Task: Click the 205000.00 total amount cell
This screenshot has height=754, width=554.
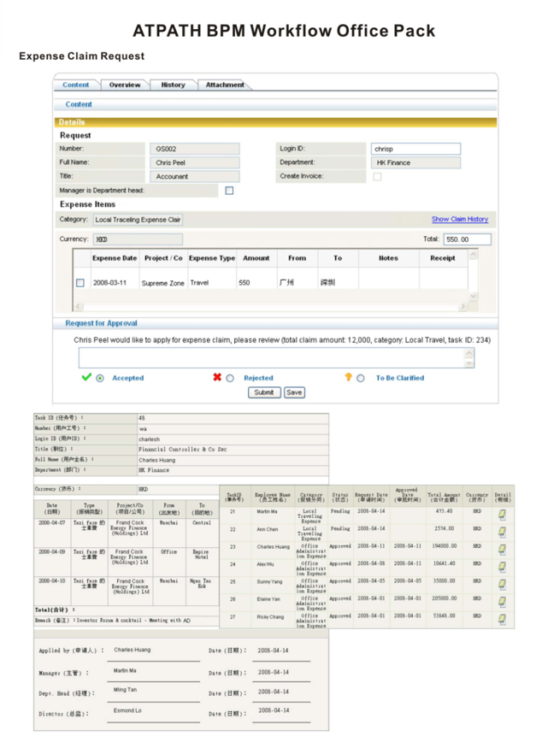Action: (444, 598)
